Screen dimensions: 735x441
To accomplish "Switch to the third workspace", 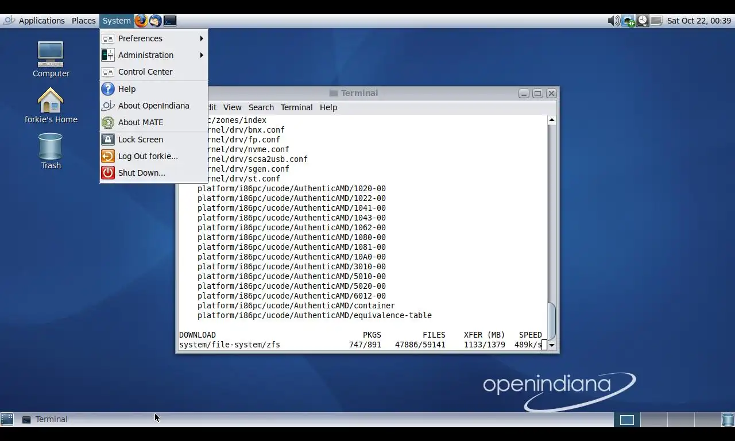I will click(x=680, y=420).
